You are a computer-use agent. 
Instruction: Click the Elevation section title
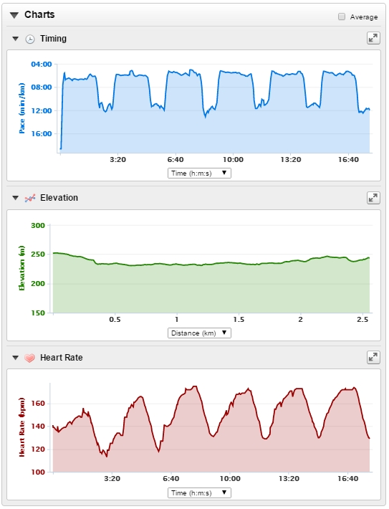59,198
